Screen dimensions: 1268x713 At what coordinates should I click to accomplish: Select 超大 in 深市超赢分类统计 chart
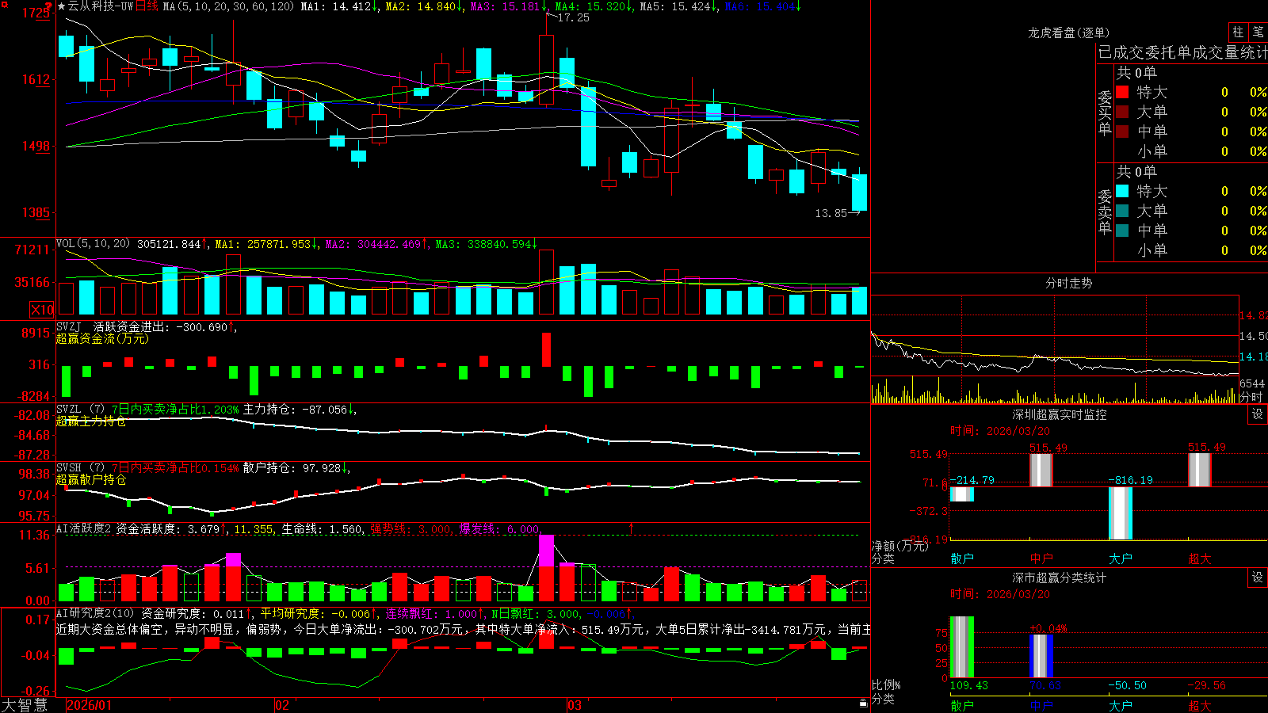point(1200,706)
